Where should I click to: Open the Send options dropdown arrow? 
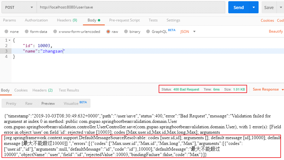pos(253,8)
